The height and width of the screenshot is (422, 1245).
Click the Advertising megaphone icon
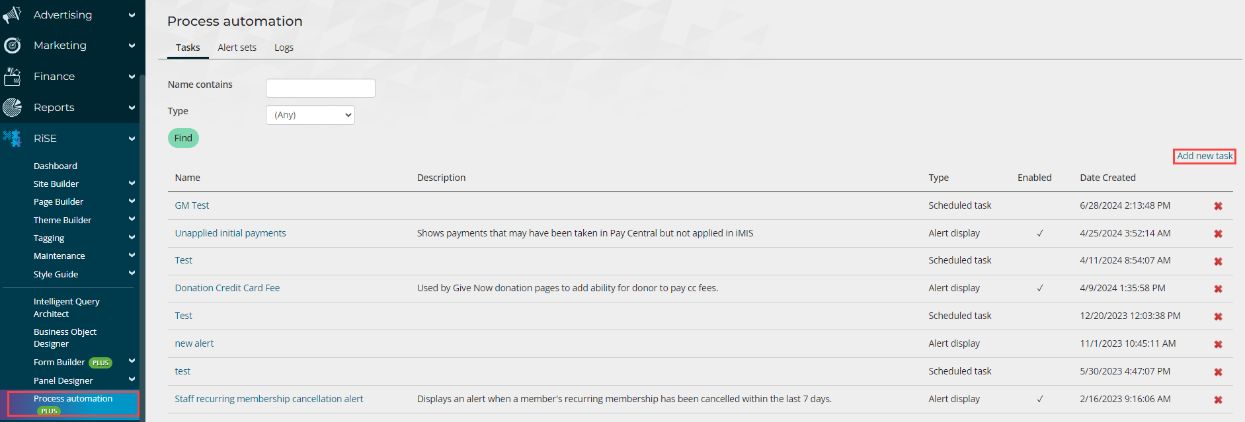click(13, 15)
